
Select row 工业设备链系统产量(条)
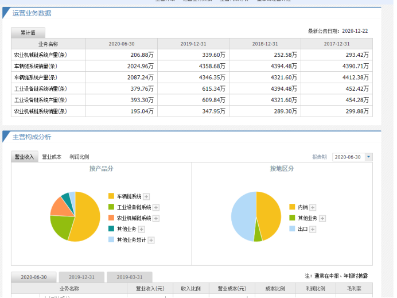coord(192,100)
